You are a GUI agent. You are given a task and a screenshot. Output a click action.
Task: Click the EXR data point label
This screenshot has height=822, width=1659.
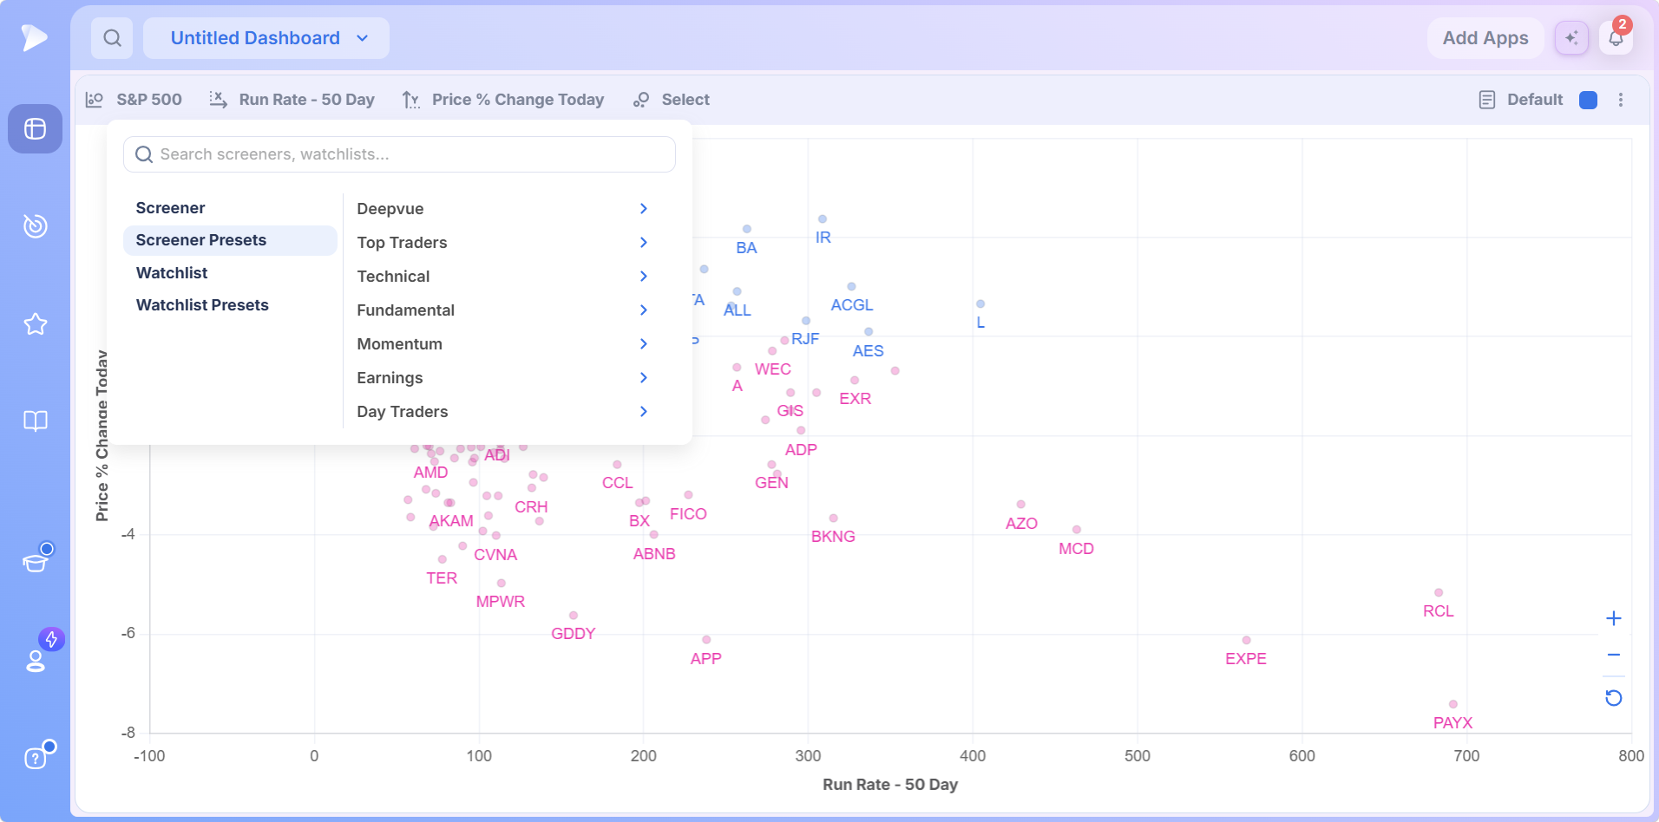click(855, 399)
